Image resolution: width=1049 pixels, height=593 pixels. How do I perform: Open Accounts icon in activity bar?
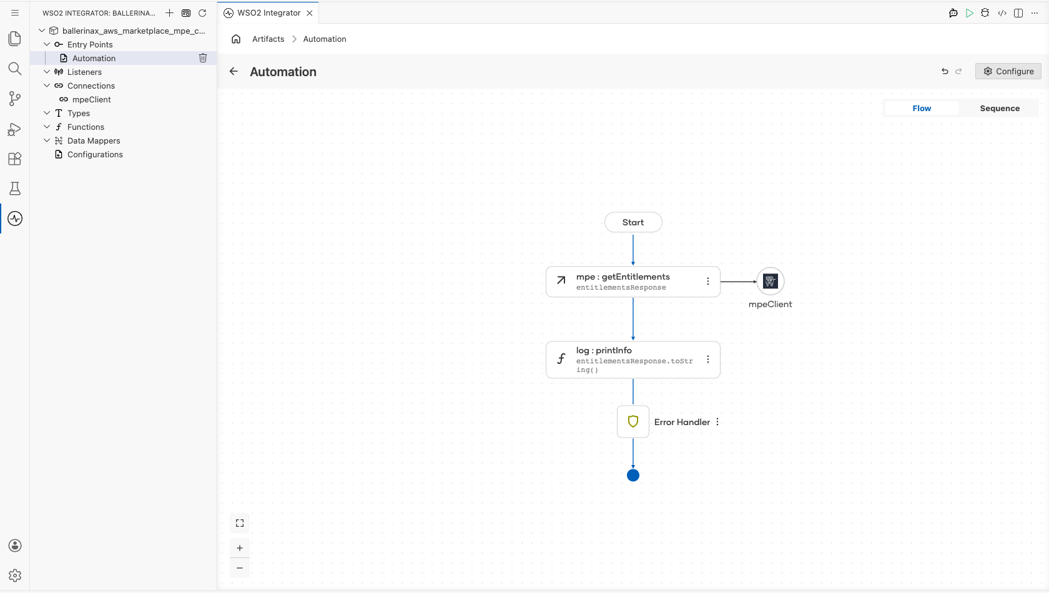coord(15,546)
